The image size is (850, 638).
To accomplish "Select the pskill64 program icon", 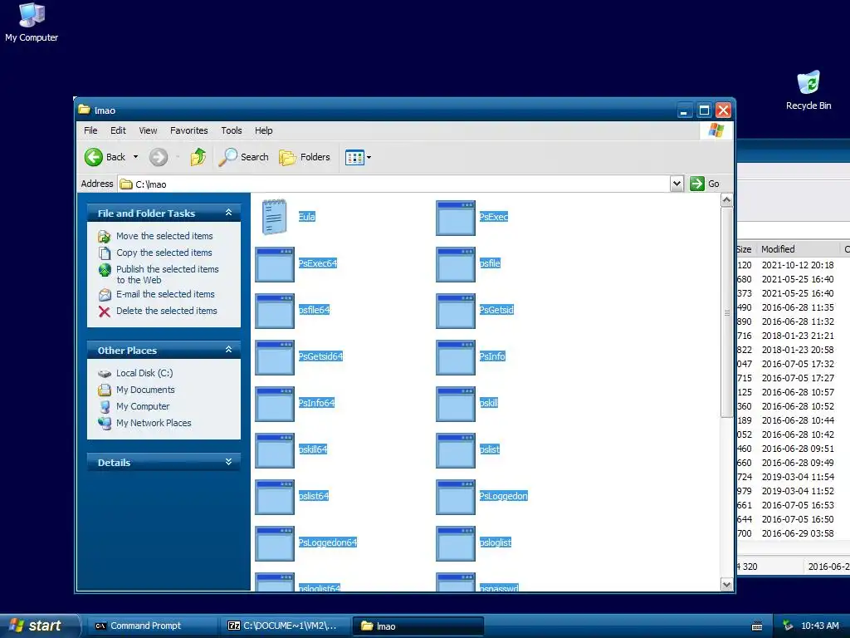I will click(x=274, y=451).
